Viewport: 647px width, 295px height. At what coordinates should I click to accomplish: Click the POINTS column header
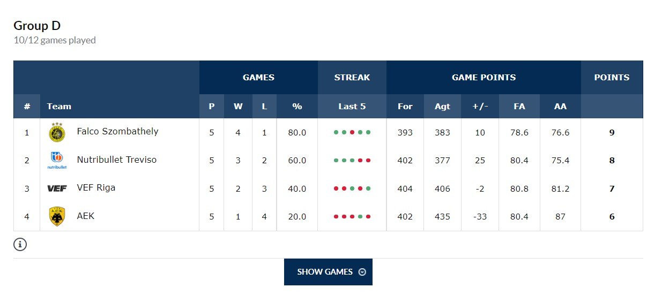[612, 77]
